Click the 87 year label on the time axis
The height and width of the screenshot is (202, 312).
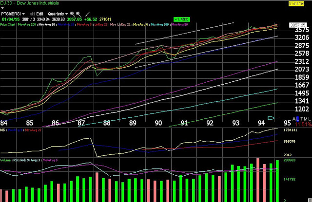coord(81,123)
